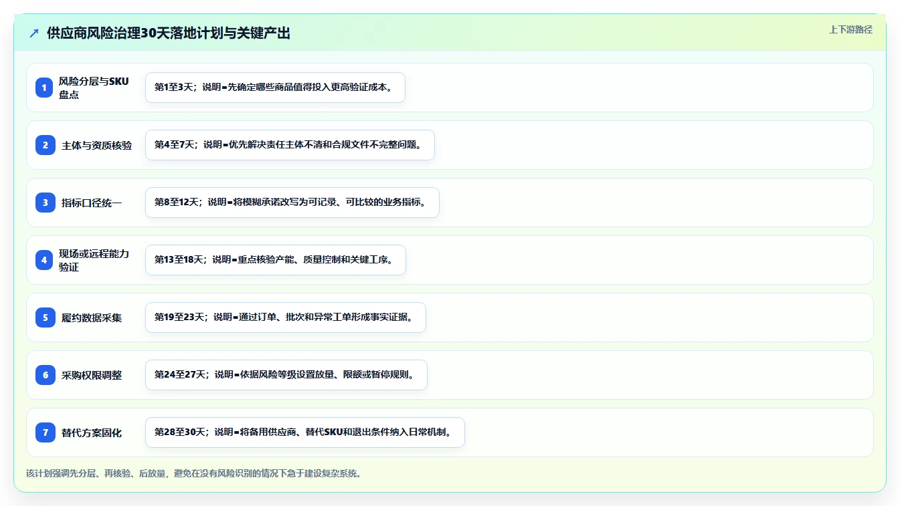
Task: Open the 第28至30天 description box
Action: [x=305, y=432]
